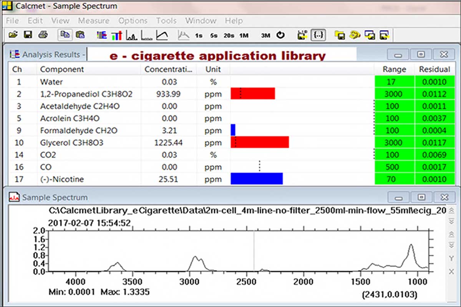Click the red-green-blue bar chart icon
461x307 pixels.
(117, 36)
